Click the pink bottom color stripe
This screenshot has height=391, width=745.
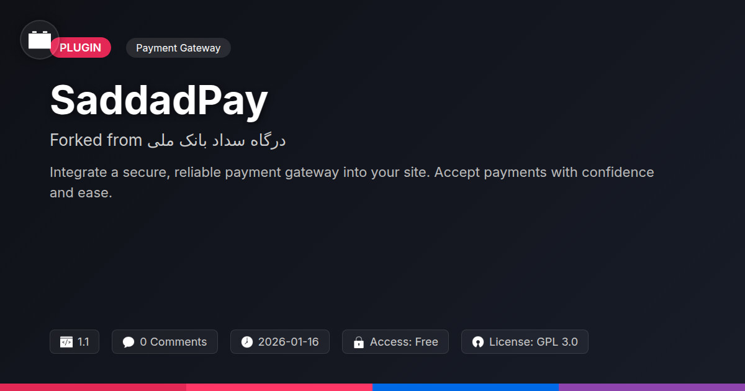pyautogui.click(x=279, y=387)
